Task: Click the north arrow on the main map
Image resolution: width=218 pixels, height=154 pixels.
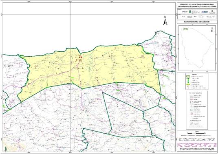Action: pyautogui.click(x=165, y=21)
